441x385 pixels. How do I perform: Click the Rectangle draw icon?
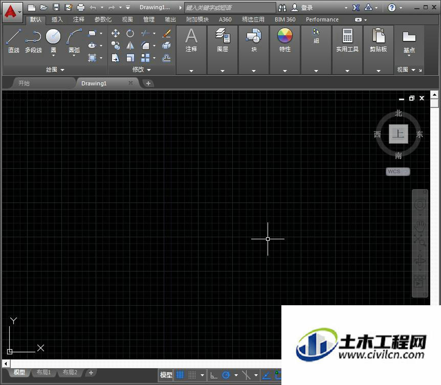coord(92,33)
